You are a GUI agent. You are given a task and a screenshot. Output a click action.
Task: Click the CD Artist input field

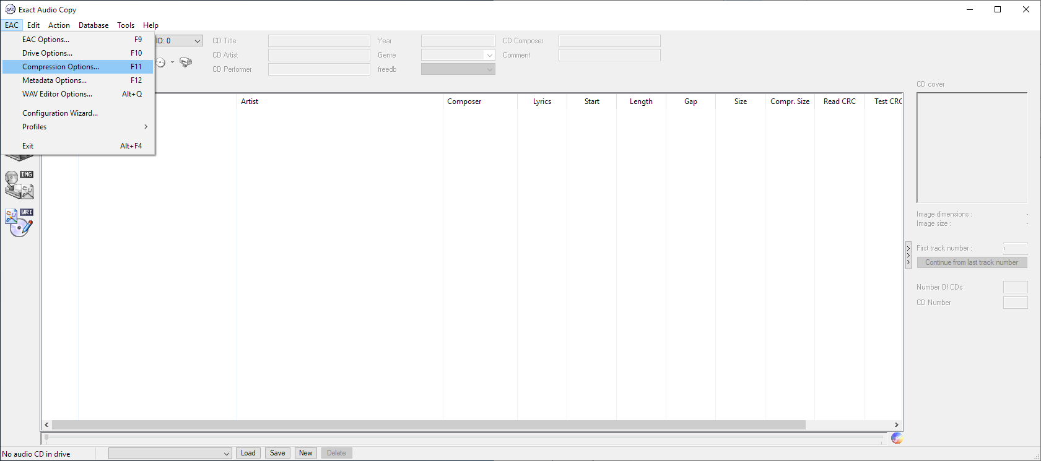(319, 55)
